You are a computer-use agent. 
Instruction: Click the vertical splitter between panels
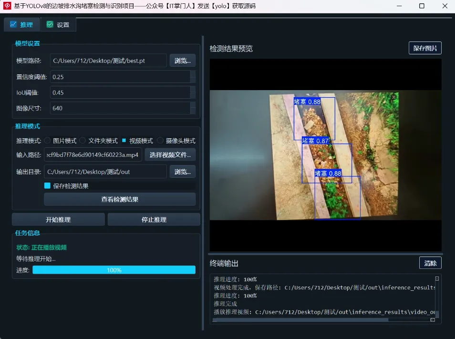tap(203, 183)
